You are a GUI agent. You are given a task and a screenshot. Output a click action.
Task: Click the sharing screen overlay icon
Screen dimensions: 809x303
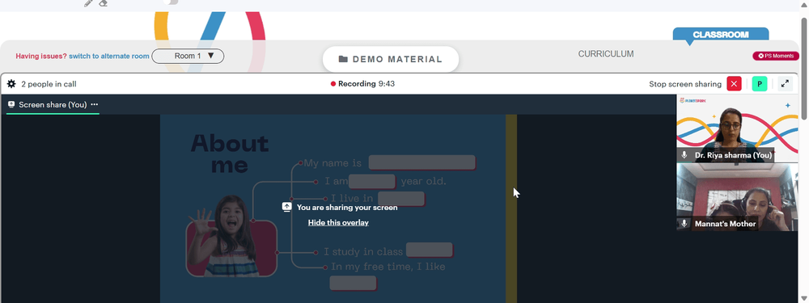pyautogui.click(x=287, y=207)
